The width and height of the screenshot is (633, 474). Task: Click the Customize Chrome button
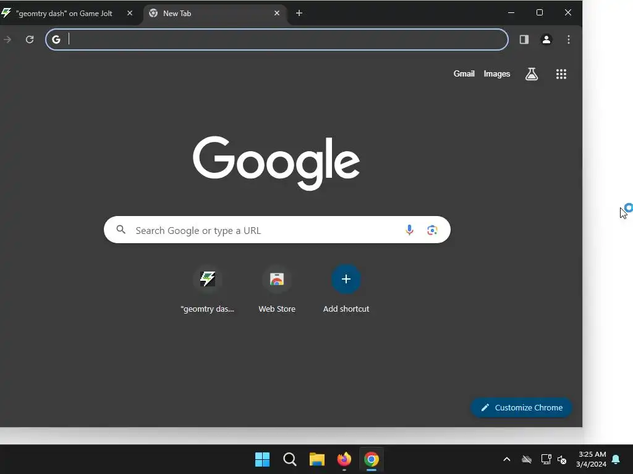(521, 407)
